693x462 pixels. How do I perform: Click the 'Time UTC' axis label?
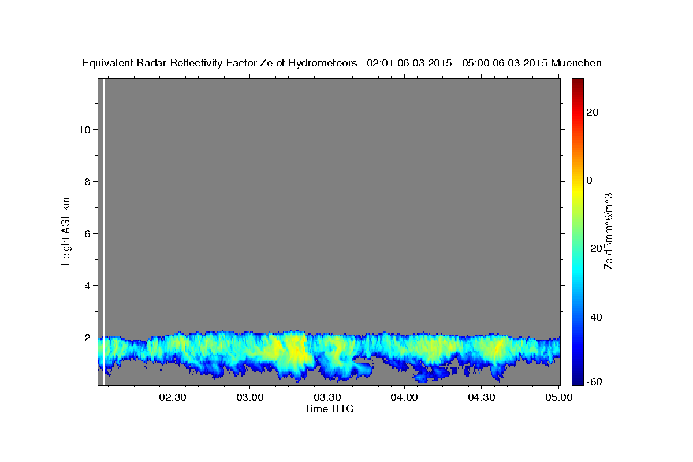pos(329,409)
